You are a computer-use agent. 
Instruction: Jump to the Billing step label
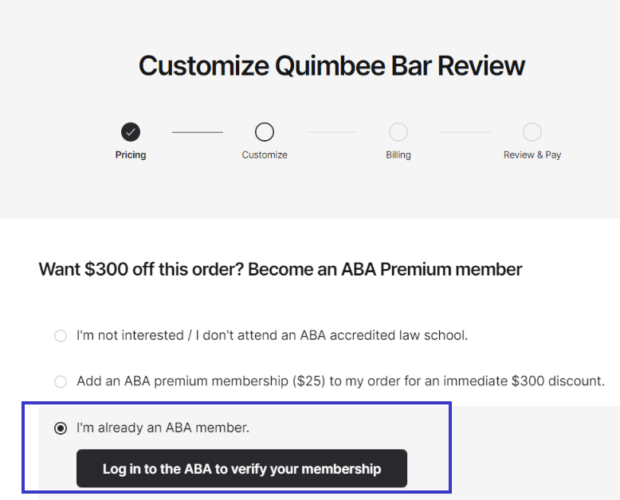pyautogui.click(x=398, y=154)
